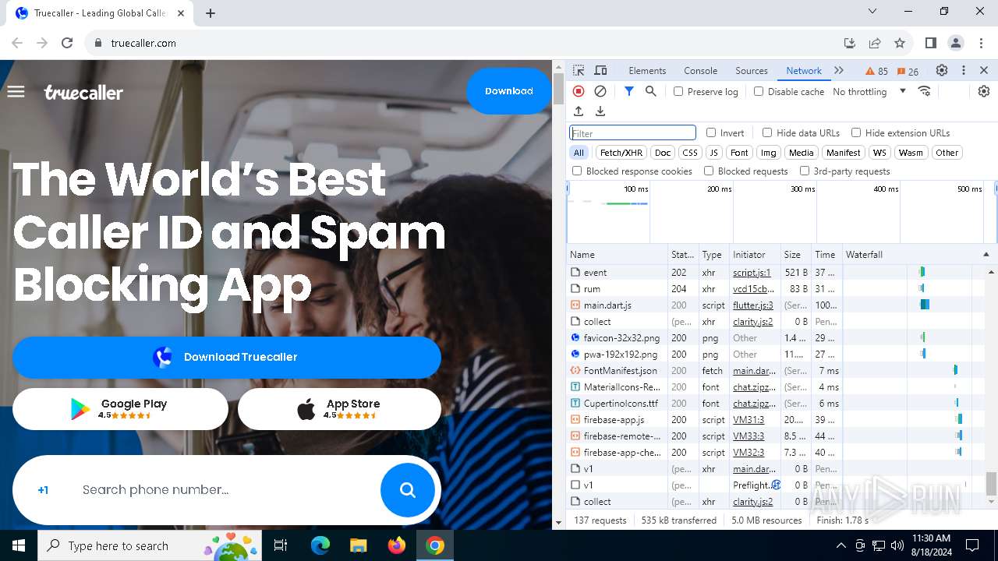Click the inspect element picker icon
The height and width of the screenshot is (561, 998).
pyautogui.click(x=579, y=70)
